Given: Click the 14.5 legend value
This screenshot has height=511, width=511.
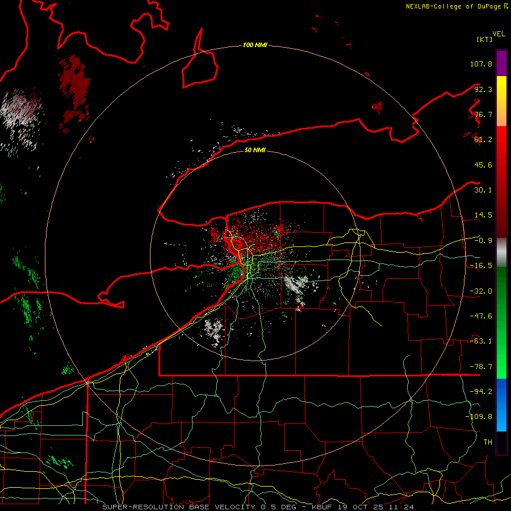Looking at the screenshot, I should coord(483,215).
